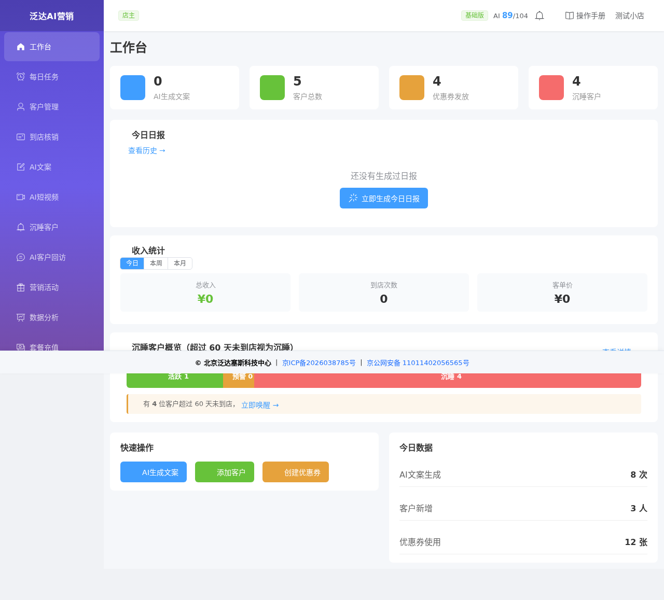Open 操作手册 in the header
664x600 pixels.
(x=585, y=16)
